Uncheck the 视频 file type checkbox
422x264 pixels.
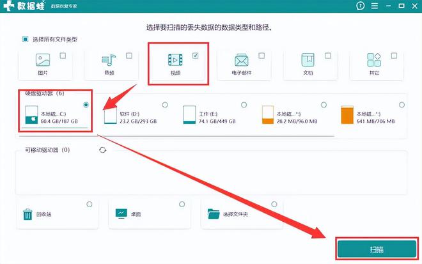[x=196, y=56]
